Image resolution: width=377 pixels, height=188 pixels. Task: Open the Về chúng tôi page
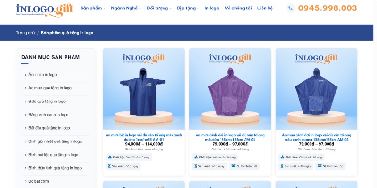coord(238,8)
